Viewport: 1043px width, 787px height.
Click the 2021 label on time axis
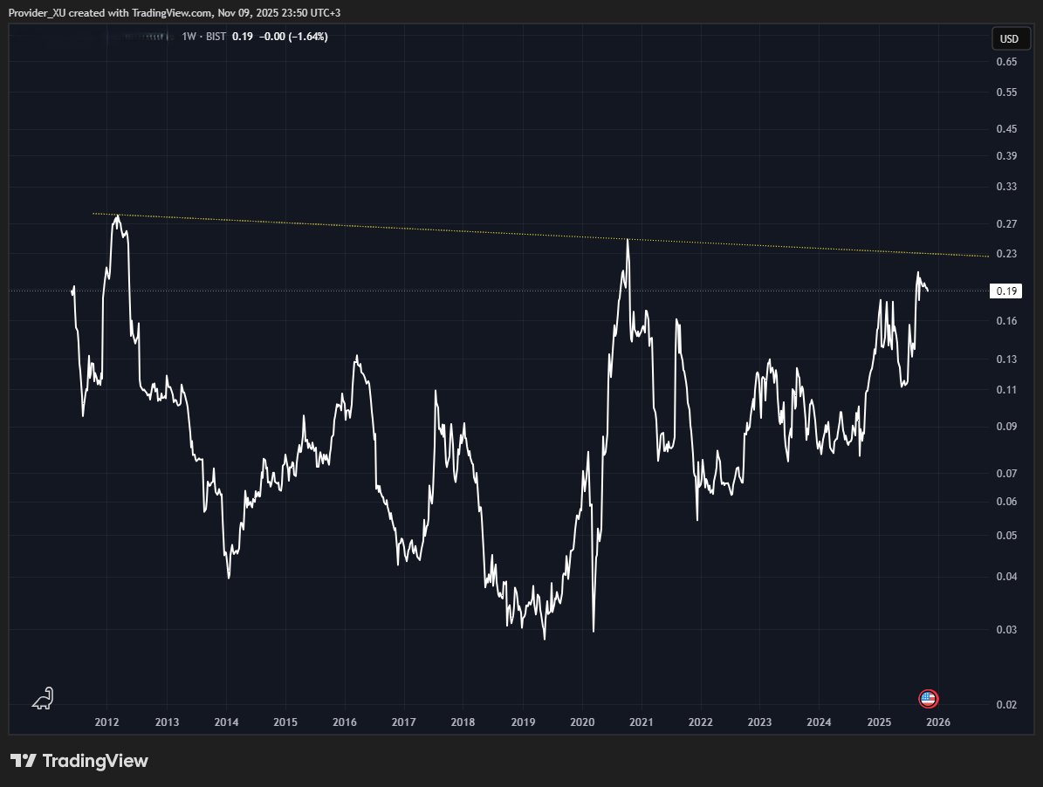point(642,722)
